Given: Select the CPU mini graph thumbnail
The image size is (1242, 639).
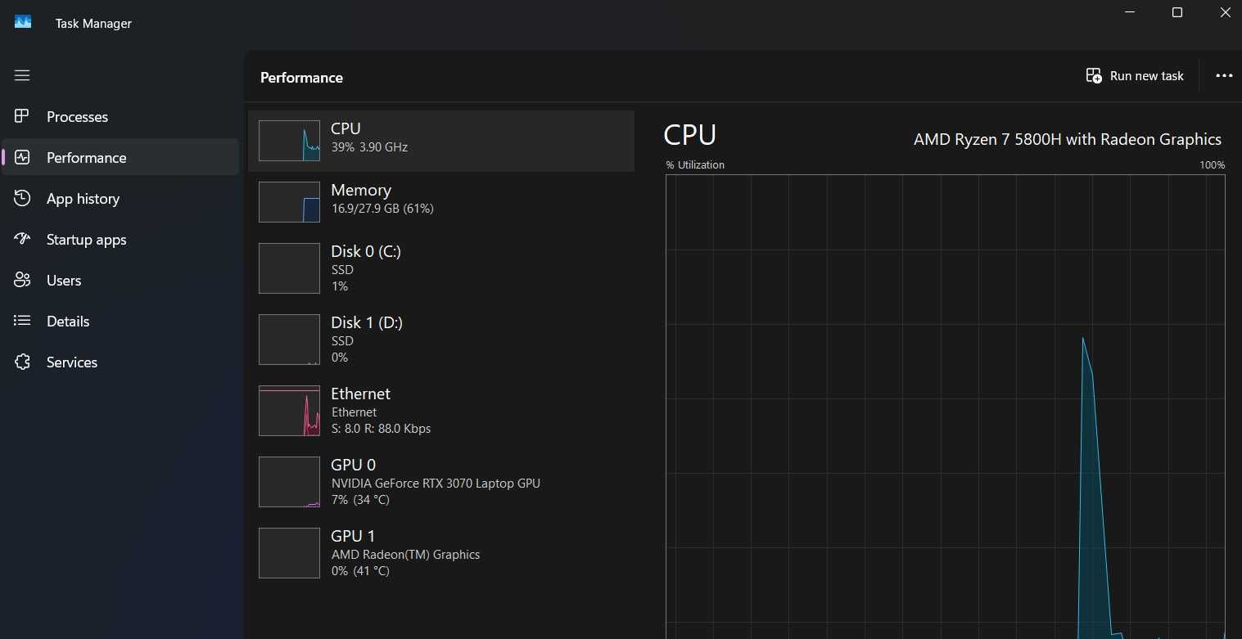Looking at the screenshot, I should pyautogui.click(x=289, y=141).
